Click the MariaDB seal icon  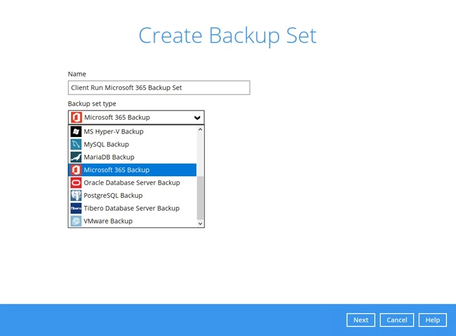pyautogui.click(x=76, y=157)
